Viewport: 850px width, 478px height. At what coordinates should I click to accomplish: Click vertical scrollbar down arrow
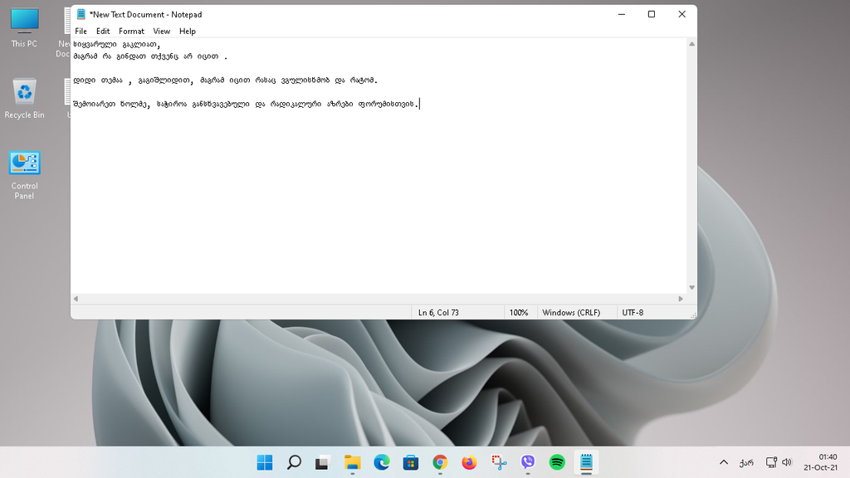pos(691,288)
